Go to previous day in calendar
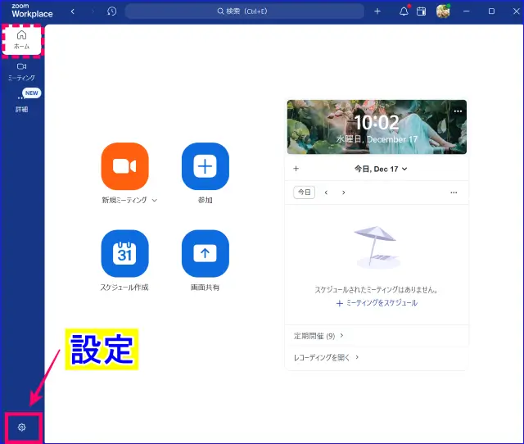524x444 pixels. point(326,193)
